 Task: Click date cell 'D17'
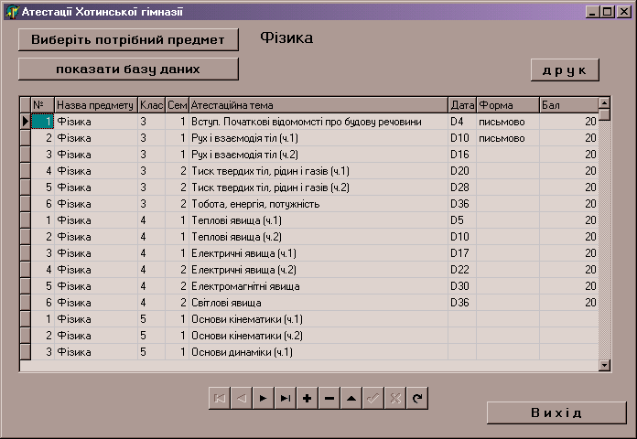[x=462, y=253]
